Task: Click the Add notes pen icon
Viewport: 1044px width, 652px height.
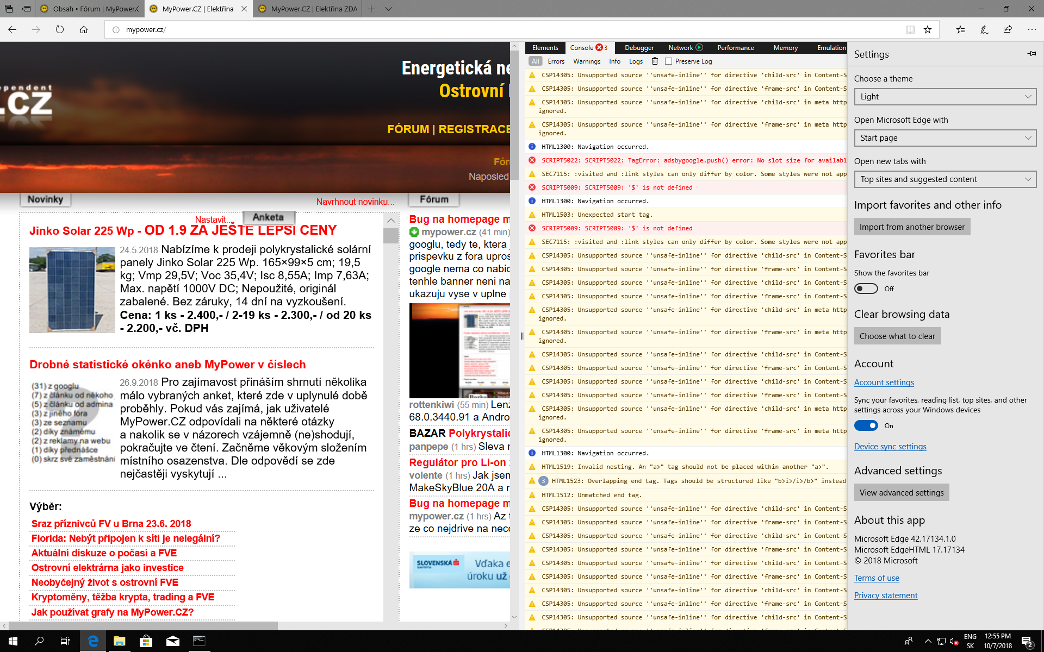Action: click(x=984, y=30)
